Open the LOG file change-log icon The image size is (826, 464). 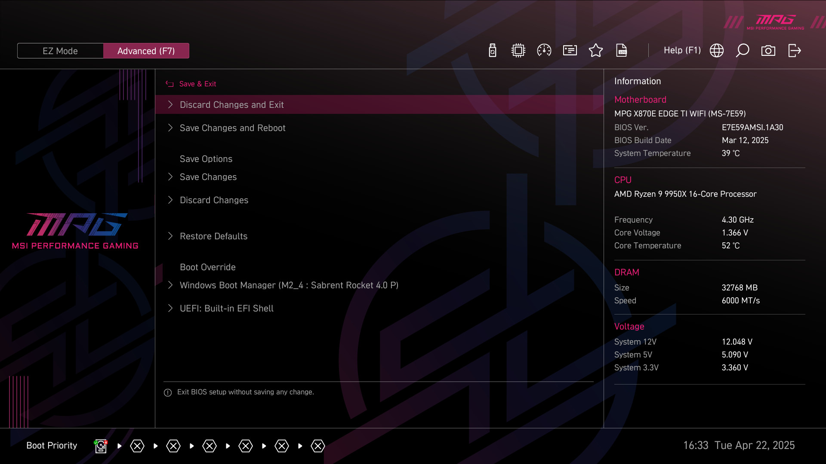pos(622,50)
